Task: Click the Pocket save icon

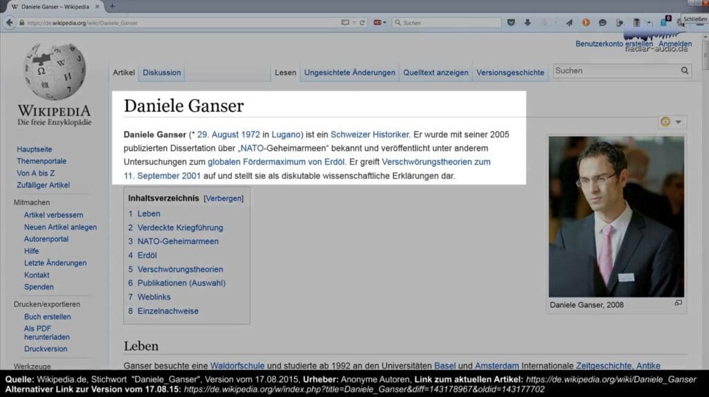Action: [x=511, y=23]
